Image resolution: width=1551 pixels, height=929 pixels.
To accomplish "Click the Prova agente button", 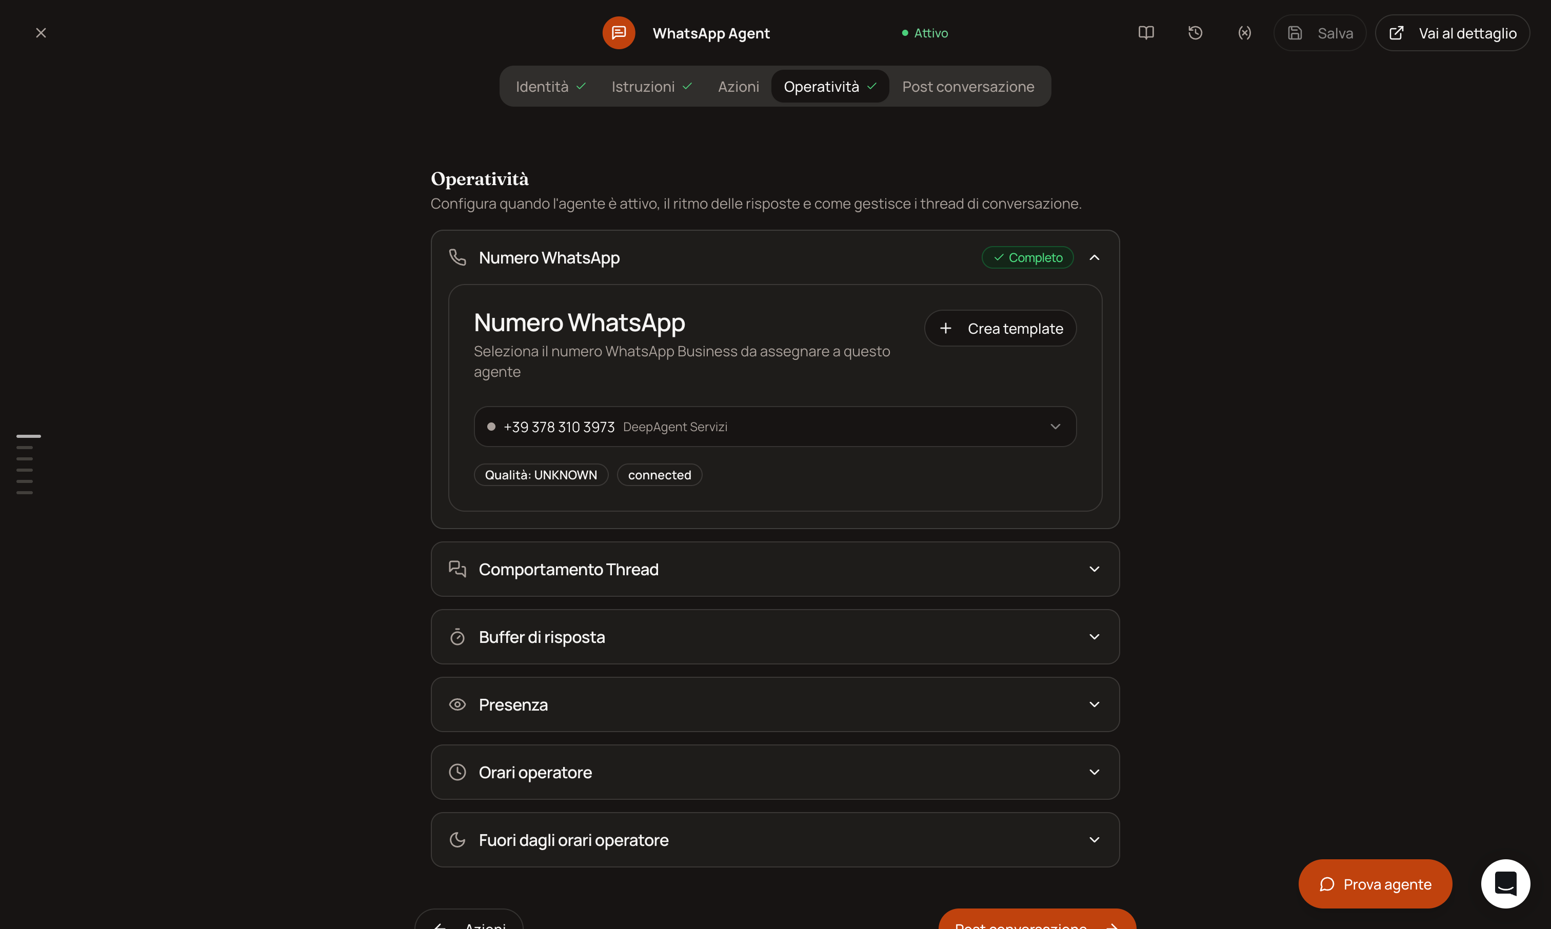I will [1375, 884].
